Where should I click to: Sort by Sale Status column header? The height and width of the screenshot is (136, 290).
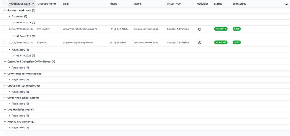click(x=239, y=4)
